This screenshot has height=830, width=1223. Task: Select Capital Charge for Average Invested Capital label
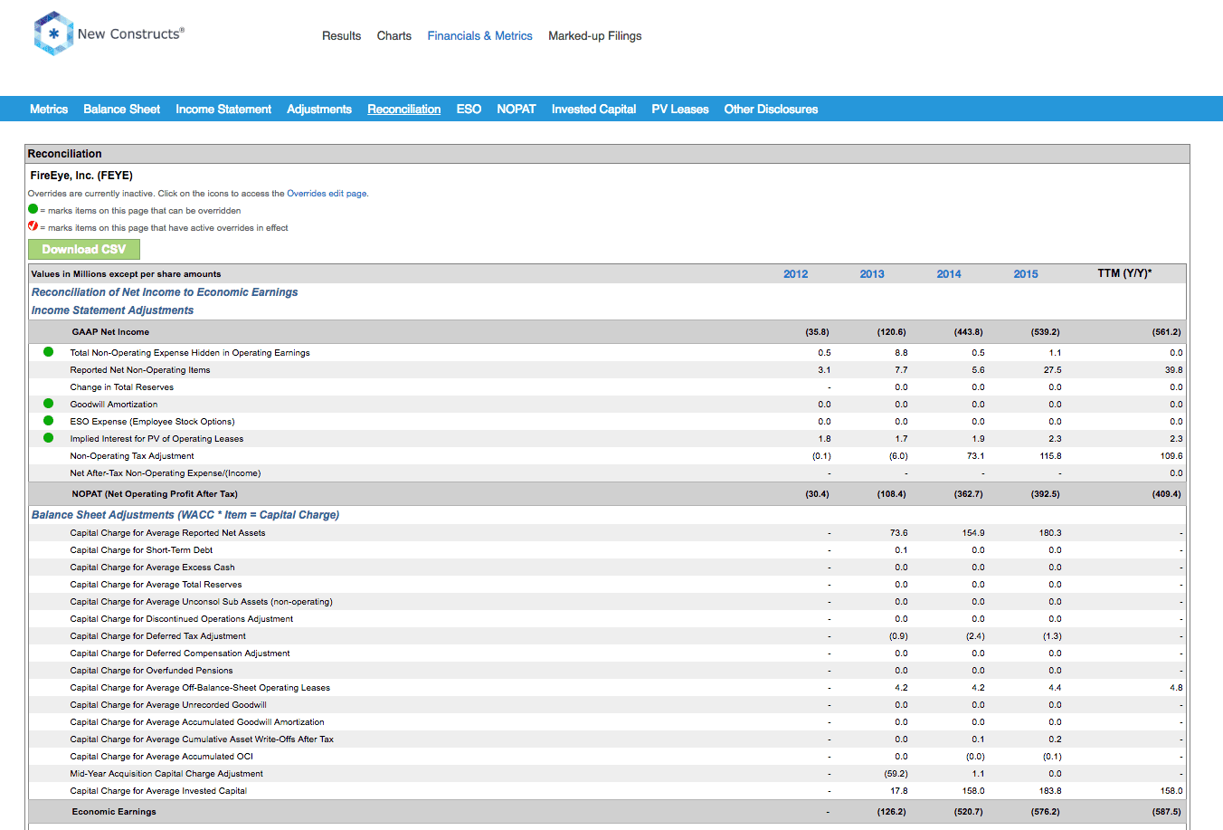158,790
